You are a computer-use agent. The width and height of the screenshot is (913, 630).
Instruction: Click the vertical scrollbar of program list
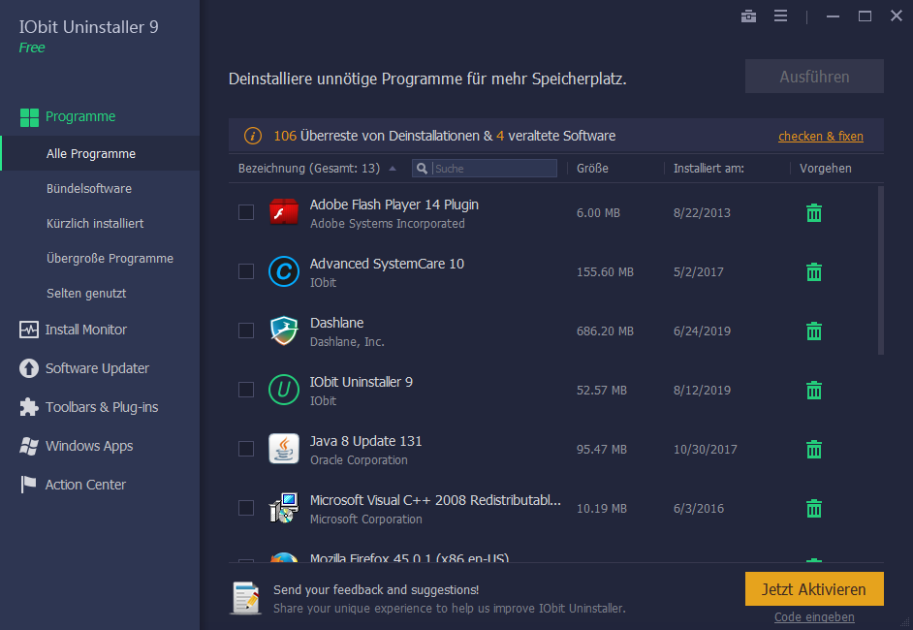tap(880, 270)
